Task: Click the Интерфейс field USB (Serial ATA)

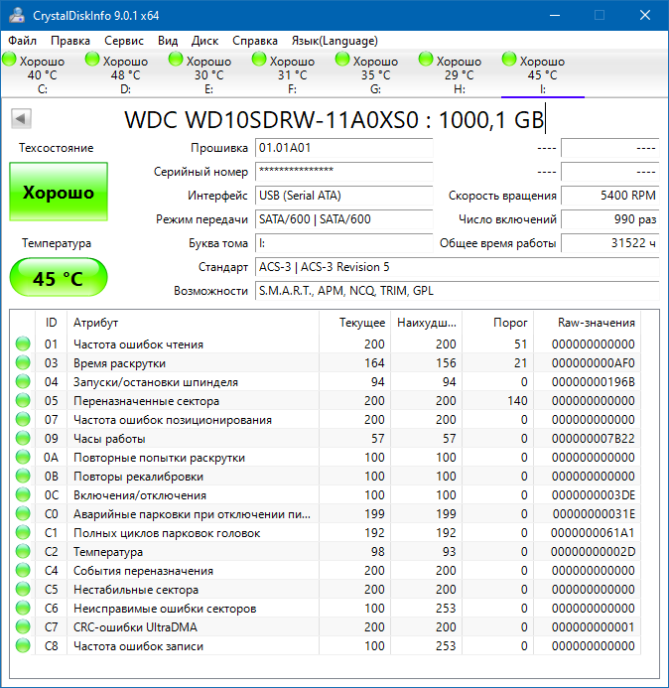Action: 344,196
